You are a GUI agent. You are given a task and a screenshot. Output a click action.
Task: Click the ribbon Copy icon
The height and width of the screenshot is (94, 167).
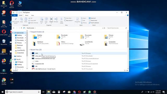pyautogui.click(x=21, y=20)
